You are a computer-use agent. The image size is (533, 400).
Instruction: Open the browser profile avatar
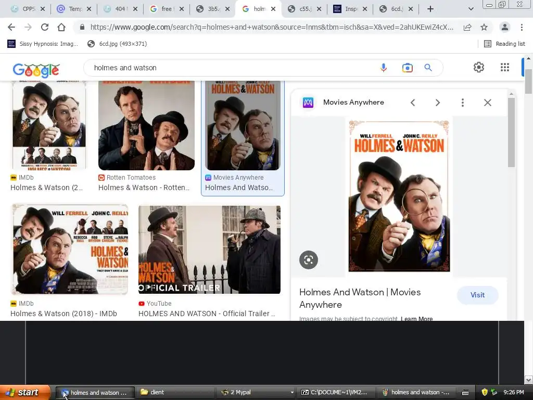pyautogui.click(x=505, y=27)
